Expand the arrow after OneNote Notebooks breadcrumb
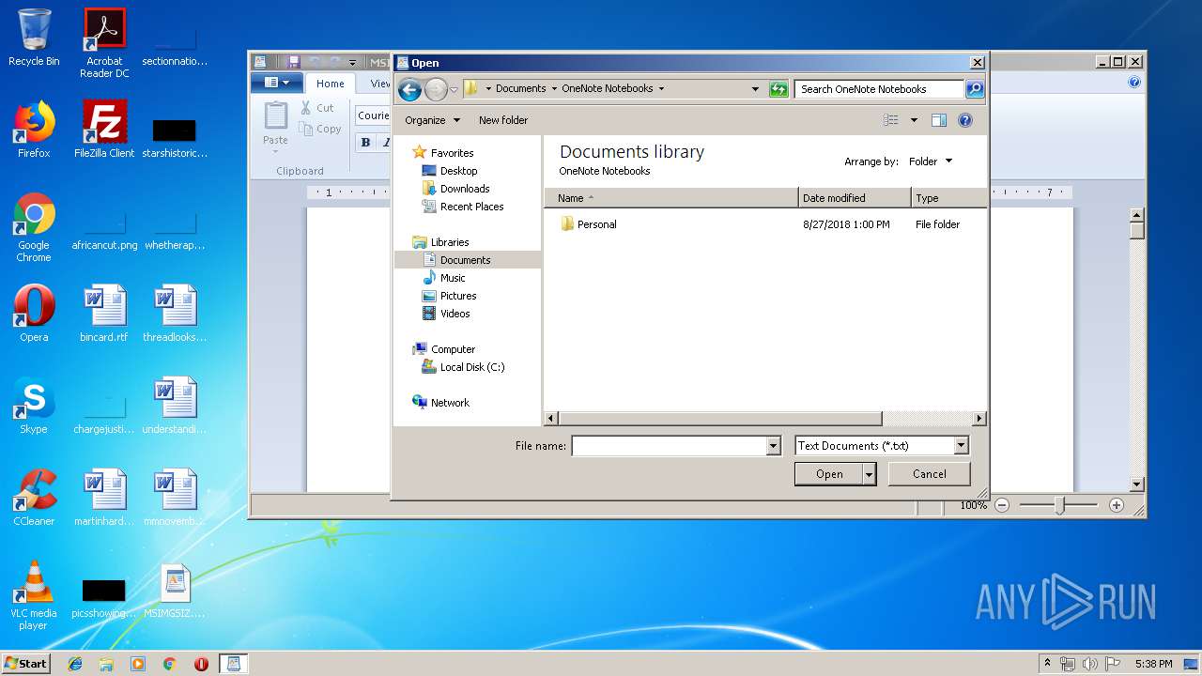 (x=661, y=89)
